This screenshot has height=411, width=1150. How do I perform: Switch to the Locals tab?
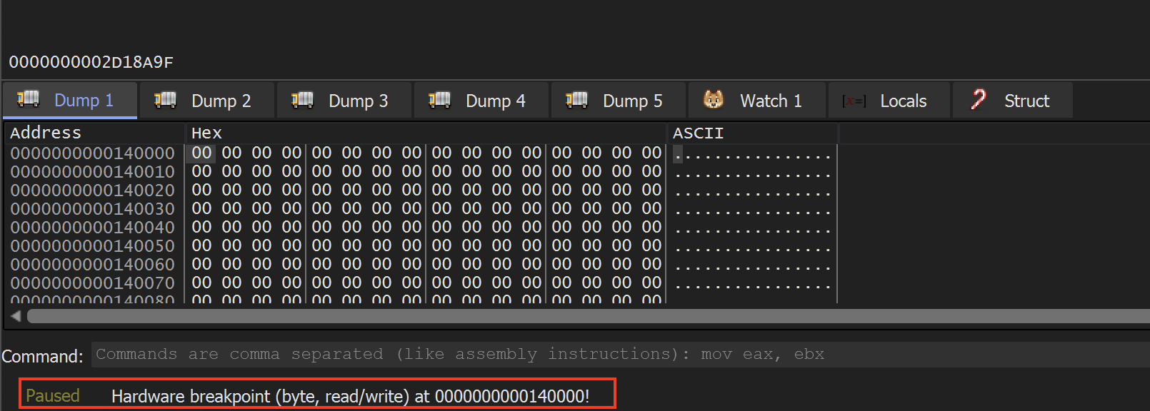889,101
